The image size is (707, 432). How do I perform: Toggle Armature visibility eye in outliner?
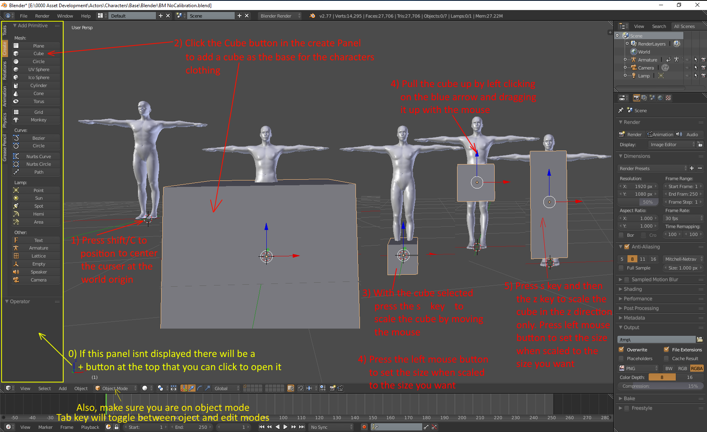click(x=687, y=60)
